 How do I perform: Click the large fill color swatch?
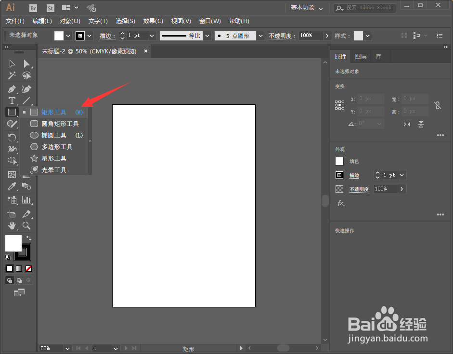click(13, 243)
